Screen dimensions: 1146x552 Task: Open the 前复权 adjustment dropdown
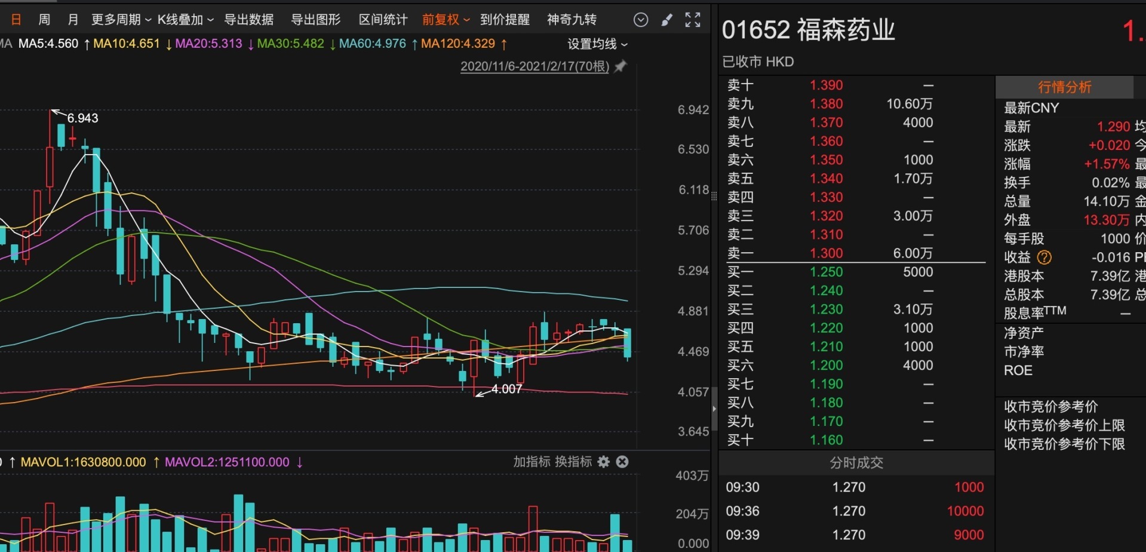pyautogui.click(x=442, y=20)
